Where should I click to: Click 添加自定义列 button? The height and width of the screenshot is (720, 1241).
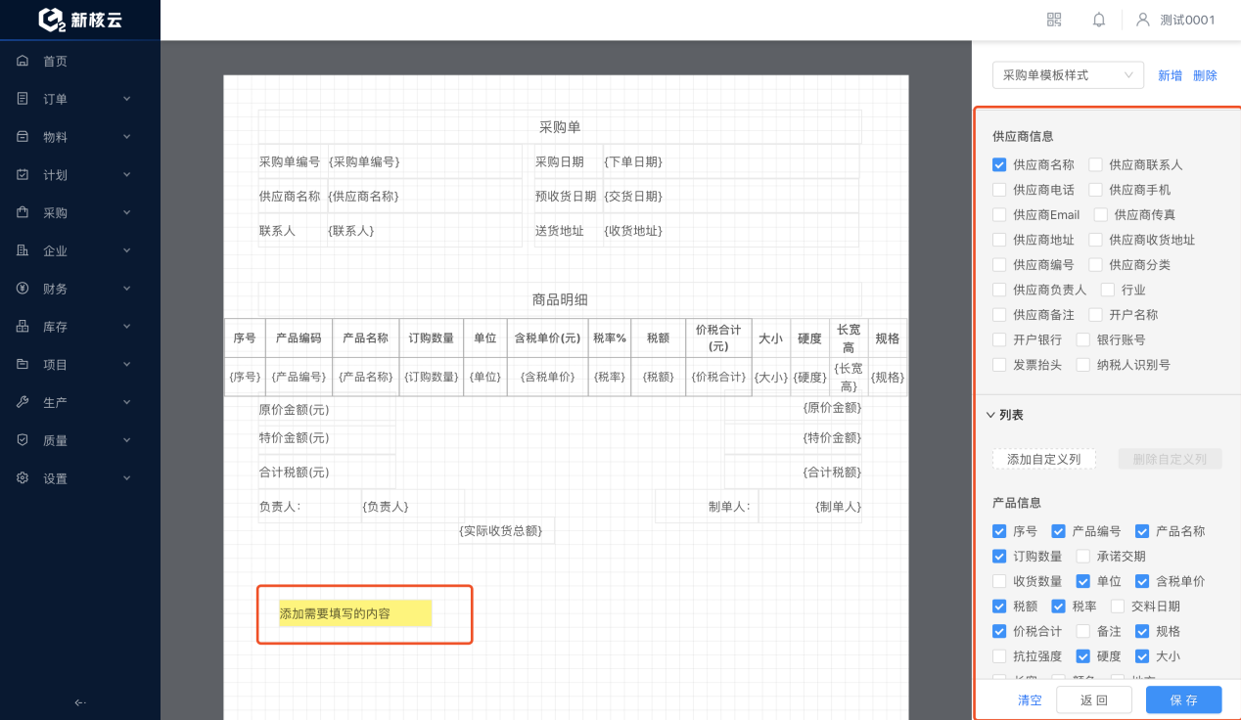coord(1043,459)
